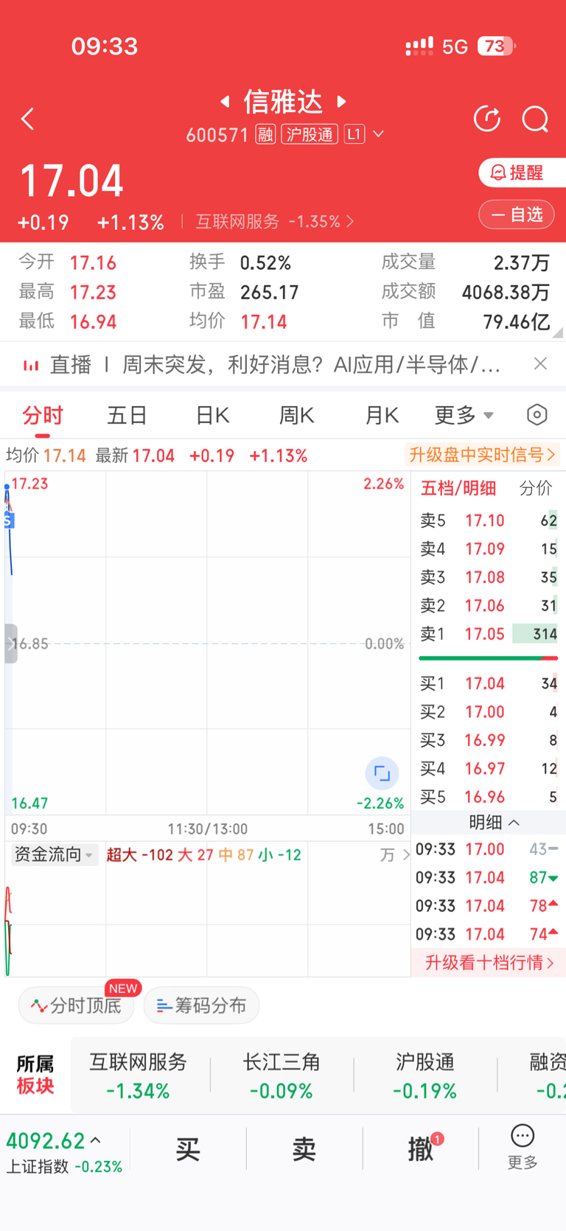Open the 更多 chart period dropdown
566x1231 pixels.
click(x=464, y=416)
